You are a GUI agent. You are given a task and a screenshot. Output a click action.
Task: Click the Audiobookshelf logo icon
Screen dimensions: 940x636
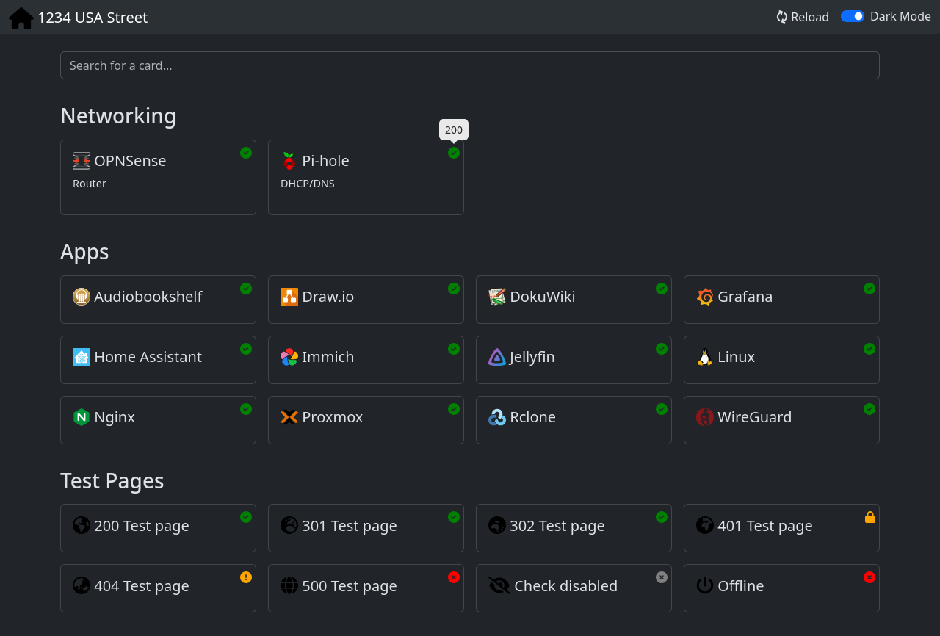tap(82, 297)
